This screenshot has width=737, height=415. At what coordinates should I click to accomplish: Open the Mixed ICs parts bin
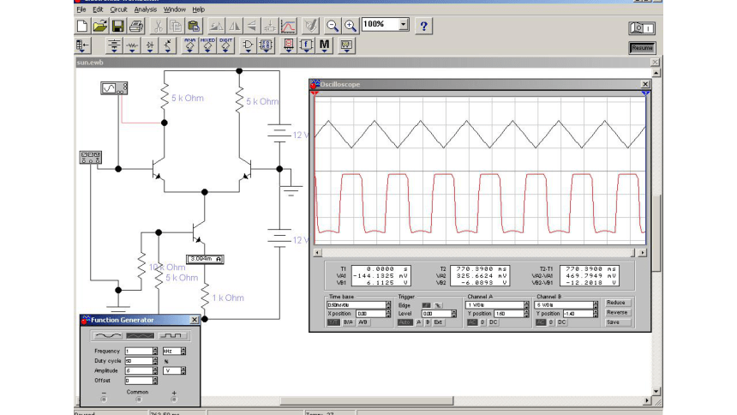tap(207, 45)
